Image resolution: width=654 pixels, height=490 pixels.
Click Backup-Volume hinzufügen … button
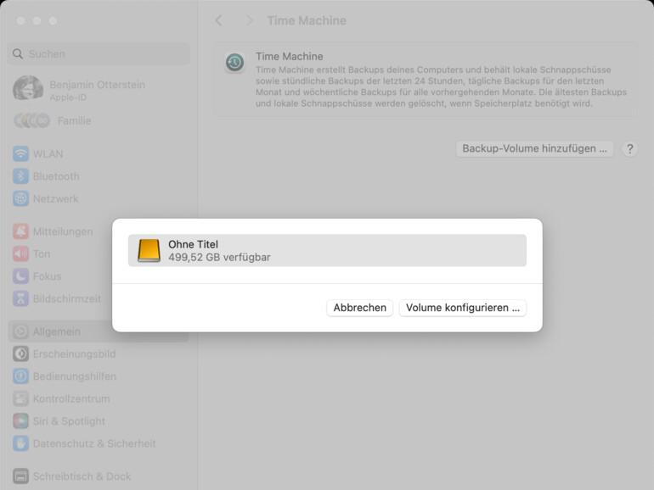[x=534, y=148]
